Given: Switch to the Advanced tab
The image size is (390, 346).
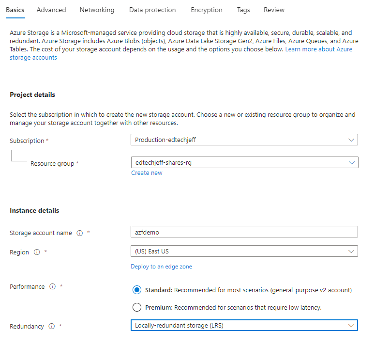Looking at the screenshot, I should coord(51,10).
